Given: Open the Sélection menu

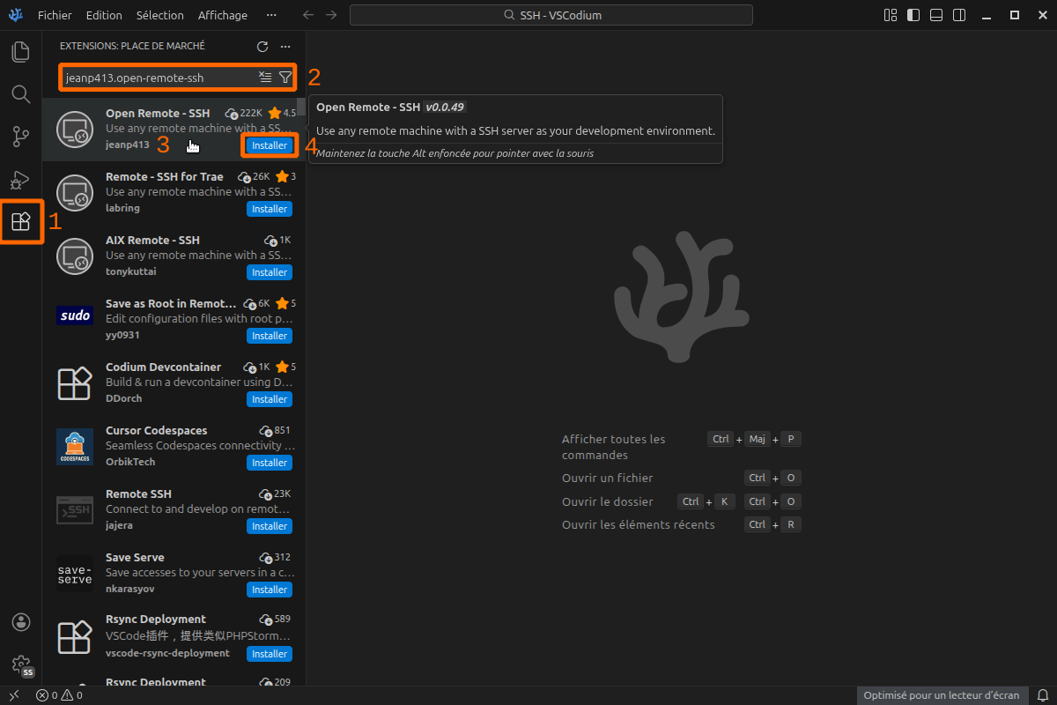Looking at the screenshot, I should tap(160, 15).
